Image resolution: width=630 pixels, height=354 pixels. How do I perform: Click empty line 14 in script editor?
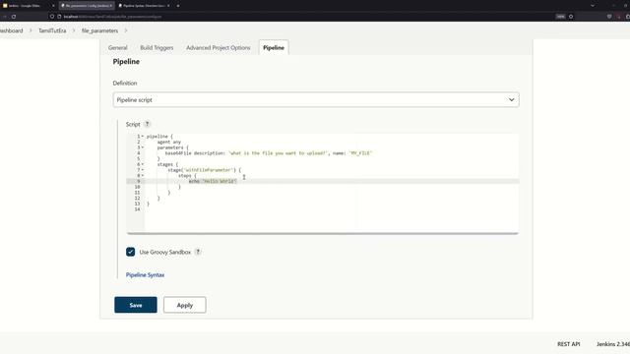pos(332,209)
